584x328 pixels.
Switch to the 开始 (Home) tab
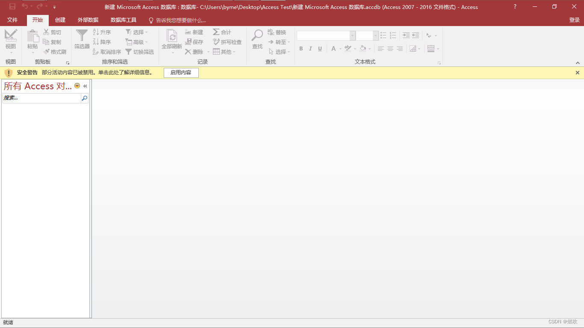coord(38,20)
